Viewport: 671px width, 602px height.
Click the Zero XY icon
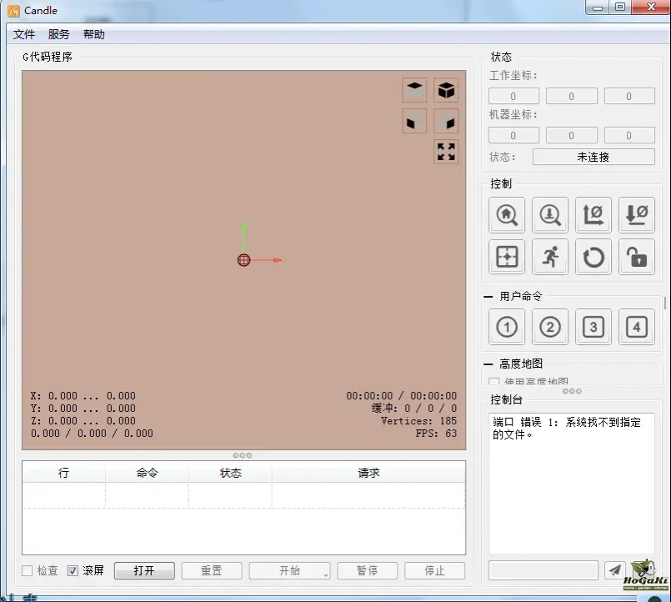point(593,214)
